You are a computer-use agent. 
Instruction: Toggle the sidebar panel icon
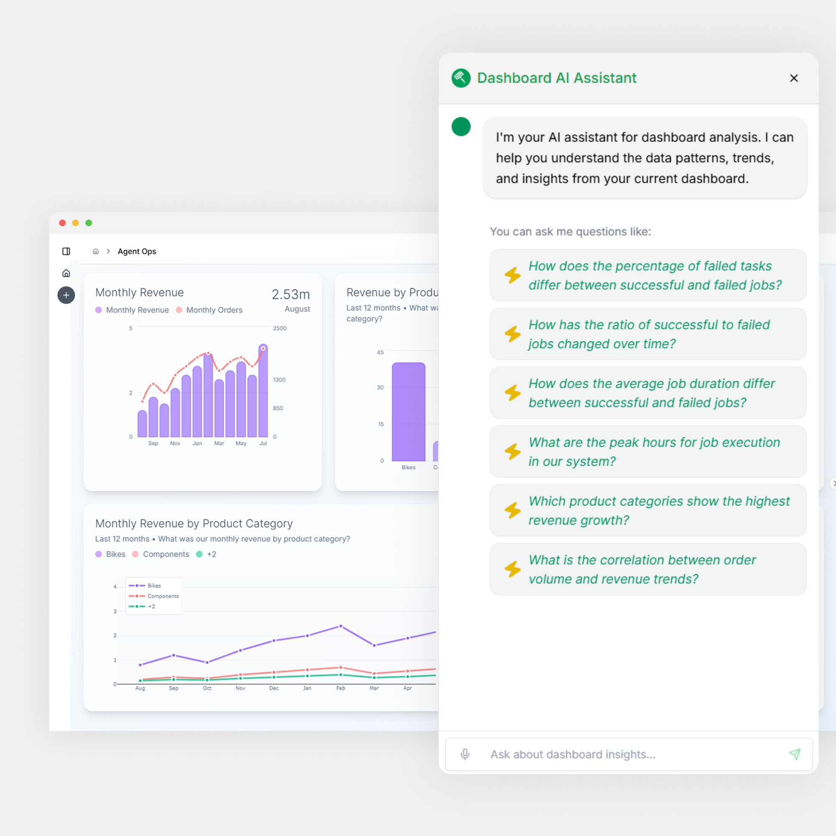pyautogui.click(x=66, y=251)
